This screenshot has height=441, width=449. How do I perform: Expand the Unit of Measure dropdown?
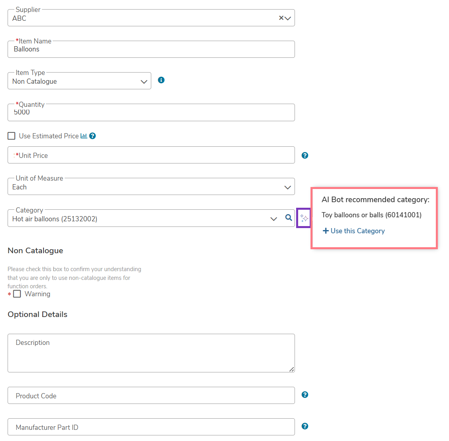click(x=151, y=187)
